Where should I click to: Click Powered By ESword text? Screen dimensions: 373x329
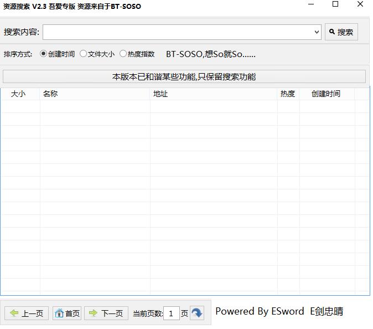click(260, 311)
